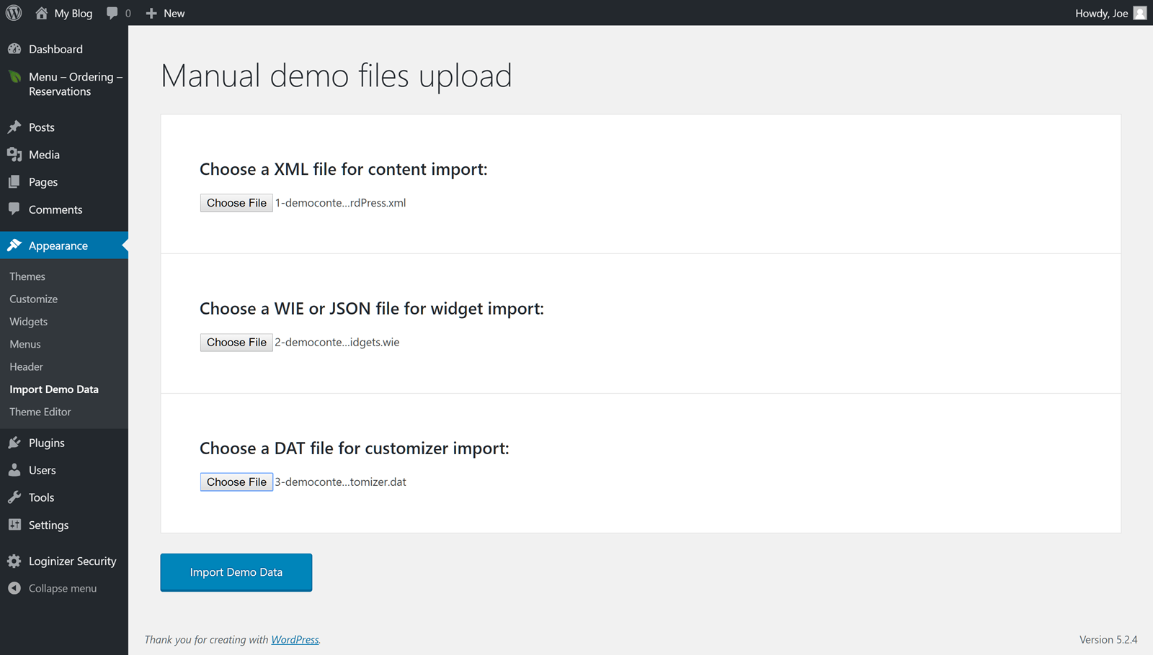Click the user avatar next to Howdy, Joe
The height and width of the screenshot is (655, 1153).
(1139, 13)
